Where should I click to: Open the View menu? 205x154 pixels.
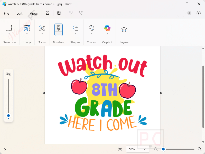point(34,13)
